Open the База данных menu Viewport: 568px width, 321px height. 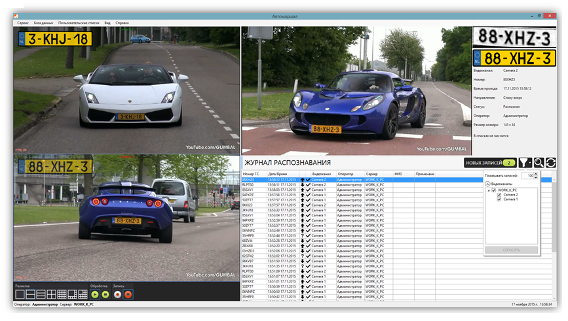[x=43, y=23]
